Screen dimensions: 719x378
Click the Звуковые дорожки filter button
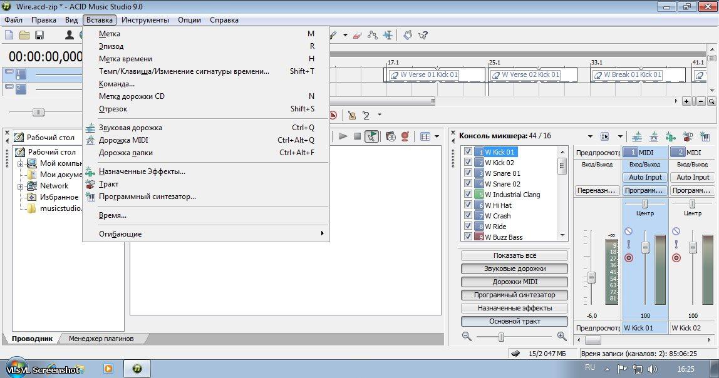point(514,269)
